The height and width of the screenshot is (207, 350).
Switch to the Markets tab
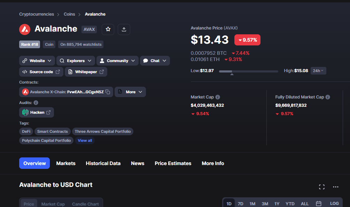tap(66, 163)
